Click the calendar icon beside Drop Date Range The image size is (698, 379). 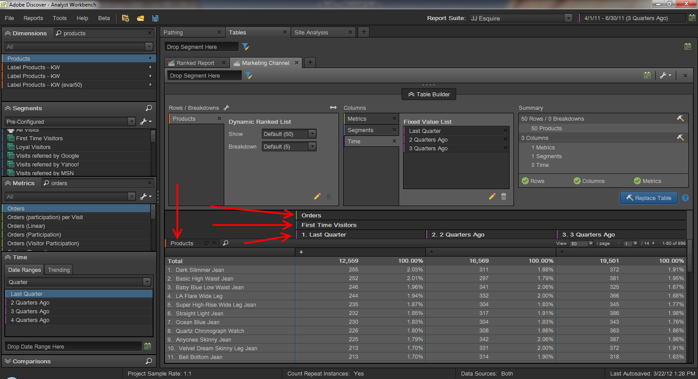[147, 346]
